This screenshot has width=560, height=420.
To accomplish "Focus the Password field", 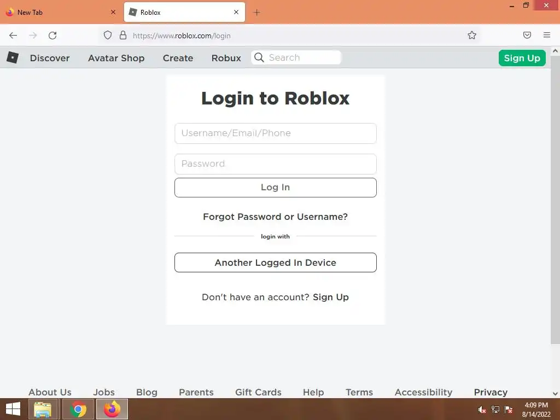I will click(x=276, y=164).
